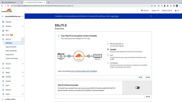Expand the Analytics sidebar section
This screenshot has height=102, width=182.
23,26
